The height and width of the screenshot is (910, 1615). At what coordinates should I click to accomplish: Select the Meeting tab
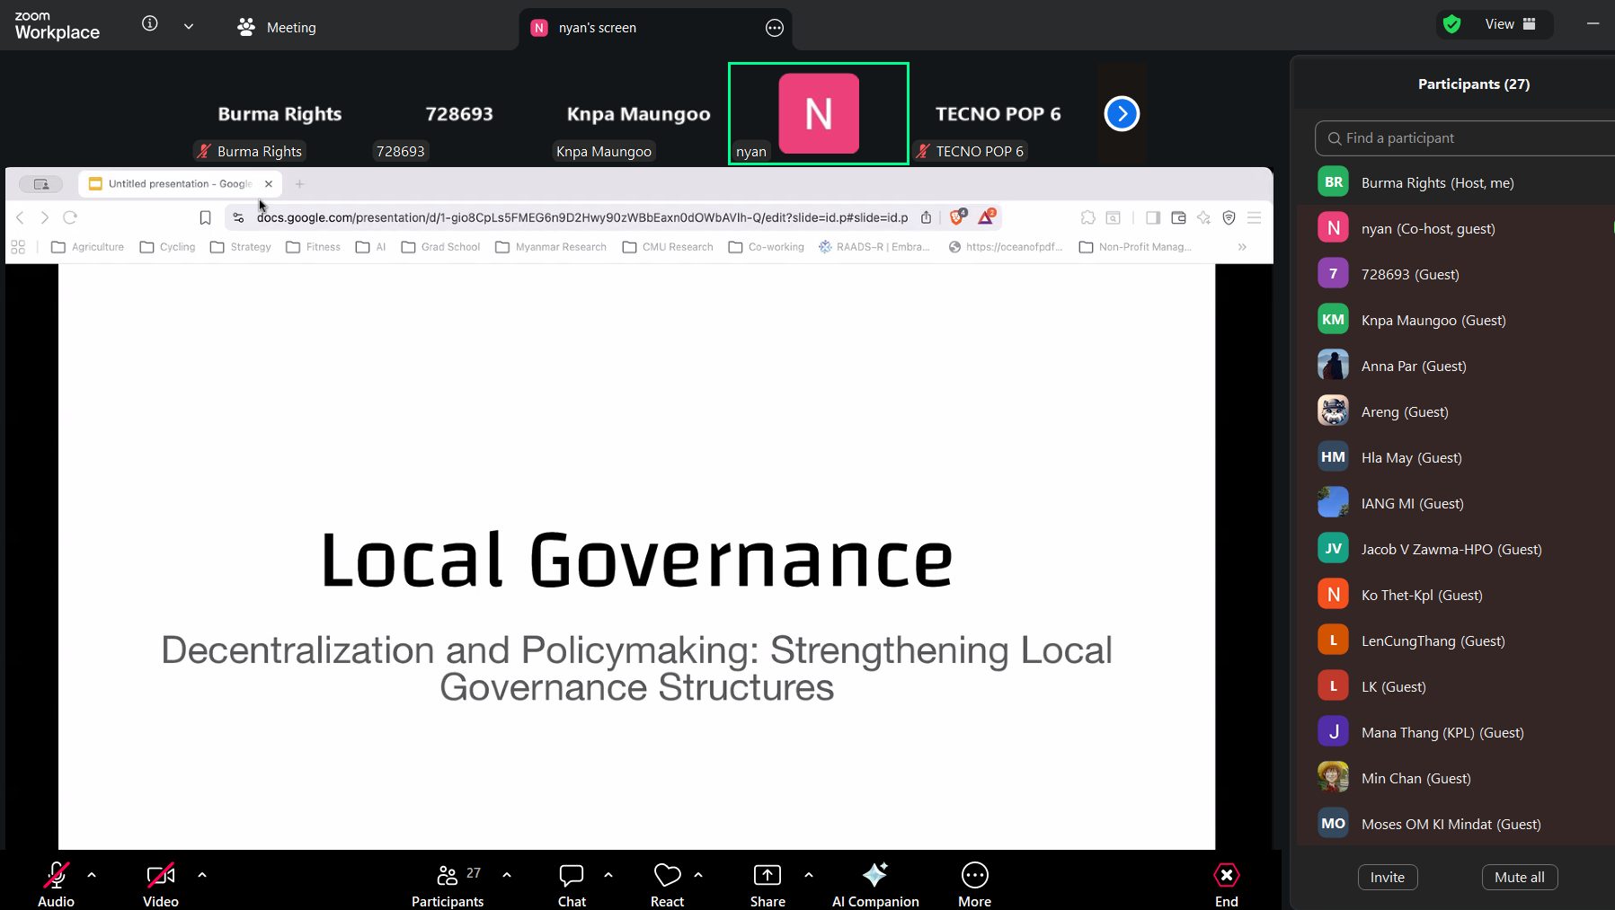pos(277,27)
